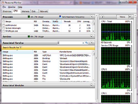Image resolution: width=138 pixels, height=104 pixels.
Task: Sort processes by Status column
Action: (57, 21)
